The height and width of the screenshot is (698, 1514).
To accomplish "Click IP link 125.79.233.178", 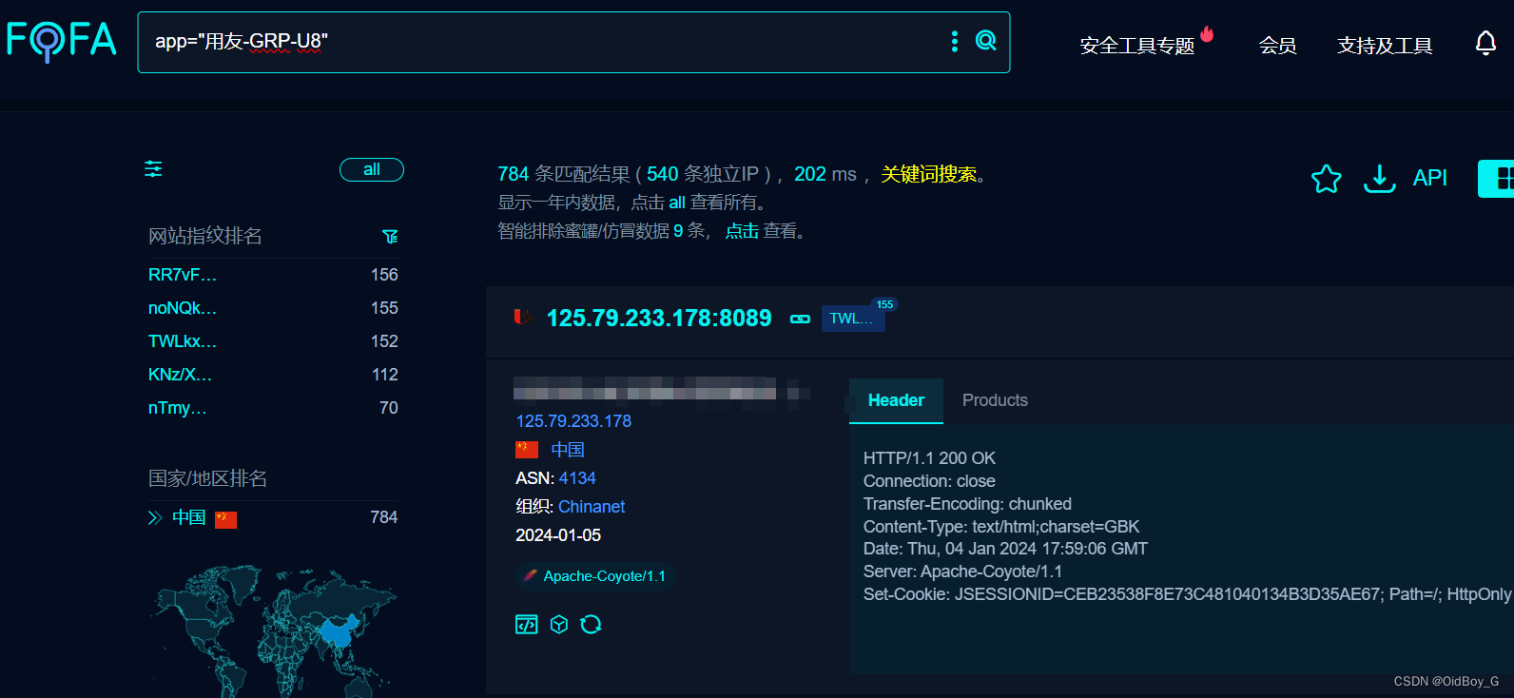I will [x=573, y=421].
